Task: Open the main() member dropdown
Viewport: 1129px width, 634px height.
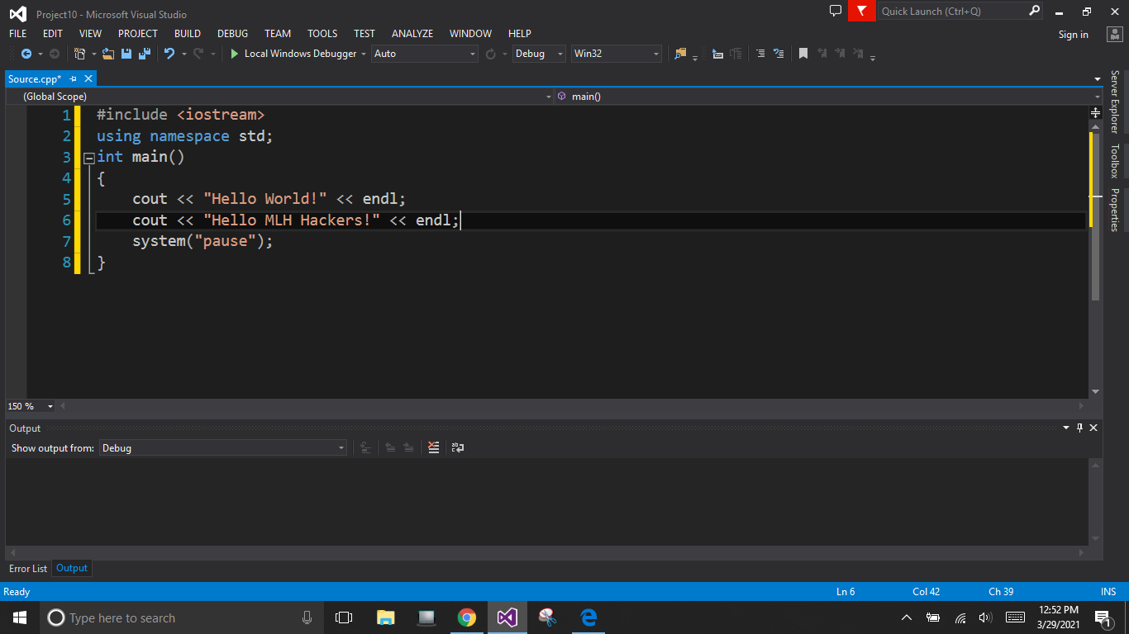Action: (x=829, y=97)
